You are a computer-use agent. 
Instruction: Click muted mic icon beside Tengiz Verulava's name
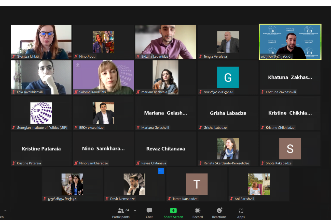tap(201, 56)
